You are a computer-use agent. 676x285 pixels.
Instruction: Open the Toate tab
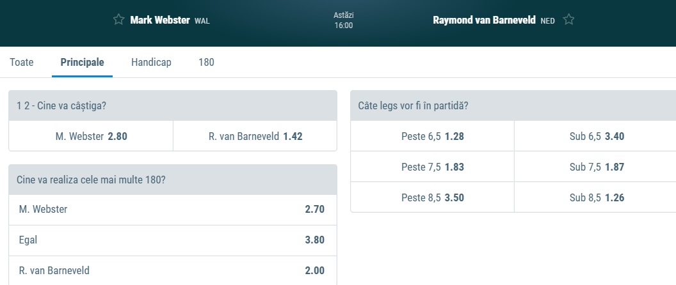pos(22,63)
